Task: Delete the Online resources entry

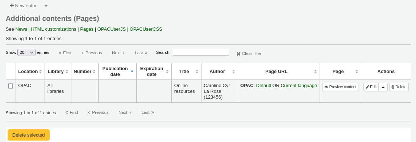Action: (x=399, y=87)
